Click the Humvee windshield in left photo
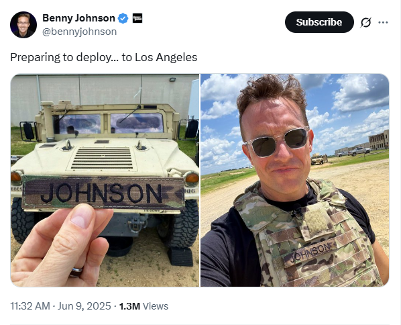 (x=109, y=124)
